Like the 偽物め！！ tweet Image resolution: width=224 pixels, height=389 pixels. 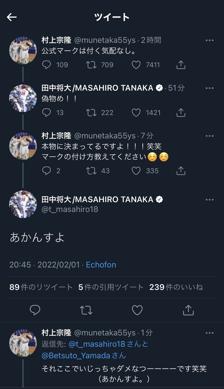[136, 113]
